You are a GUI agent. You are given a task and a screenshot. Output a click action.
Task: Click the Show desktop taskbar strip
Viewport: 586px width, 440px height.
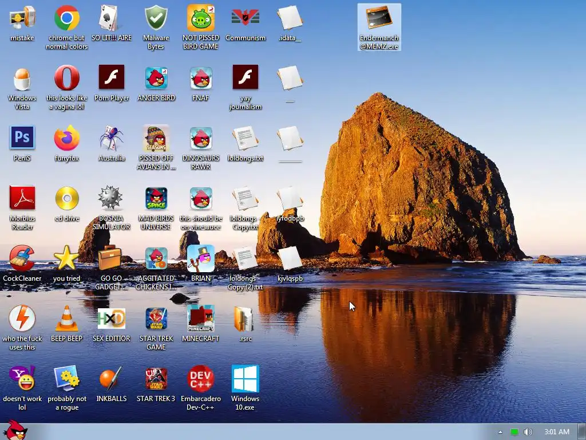(581, 432)
